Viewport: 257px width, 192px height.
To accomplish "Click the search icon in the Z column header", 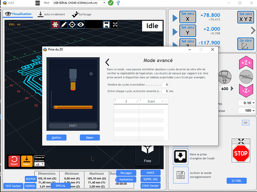I will (x=138, y=101).
